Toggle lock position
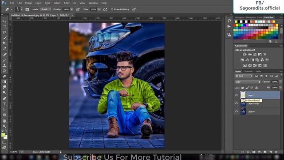 point(252,88)
